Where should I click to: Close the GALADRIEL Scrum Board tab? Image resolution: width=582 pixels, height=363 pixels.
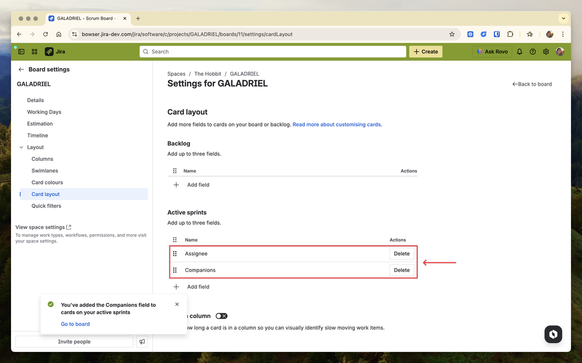pos(125,18)
